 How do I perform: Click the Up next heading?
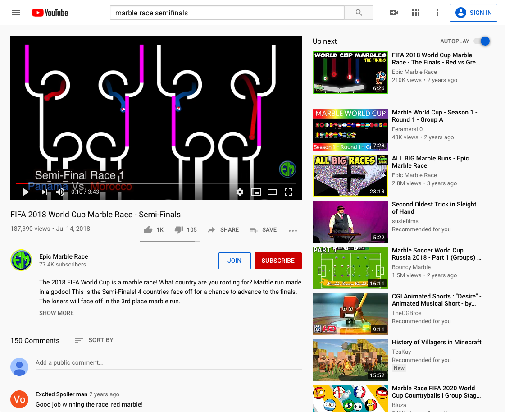(x=325, y=41)
